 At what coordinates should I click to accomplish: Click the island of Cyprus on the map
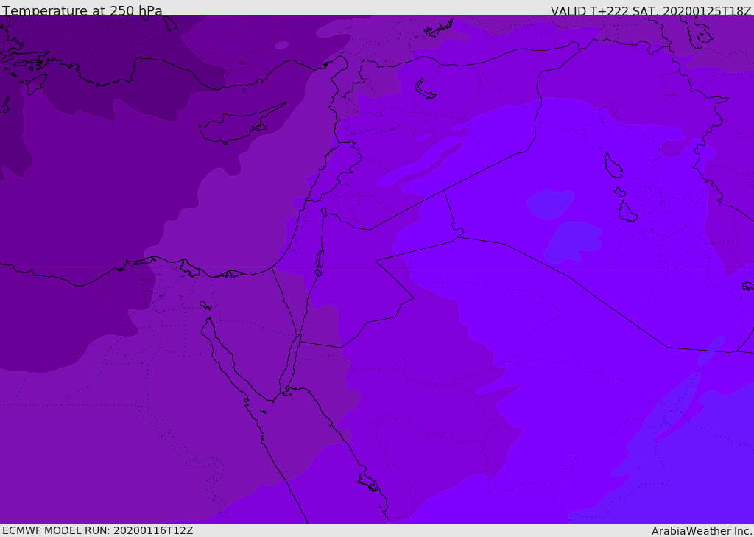pyautogui.click(x=241, y=125)
